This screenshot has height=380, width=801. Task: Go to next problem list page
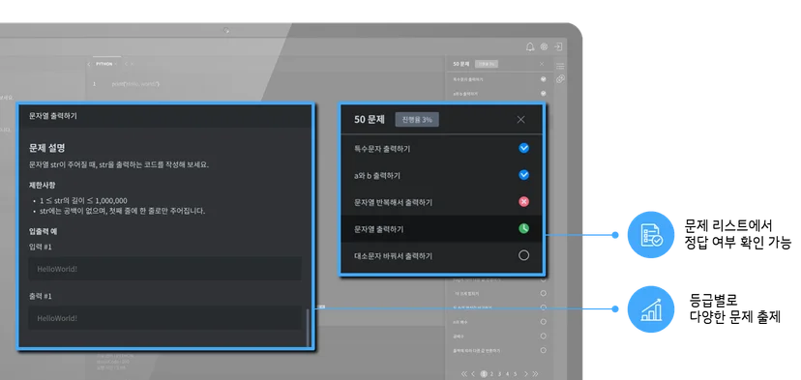tap(526, 374)
